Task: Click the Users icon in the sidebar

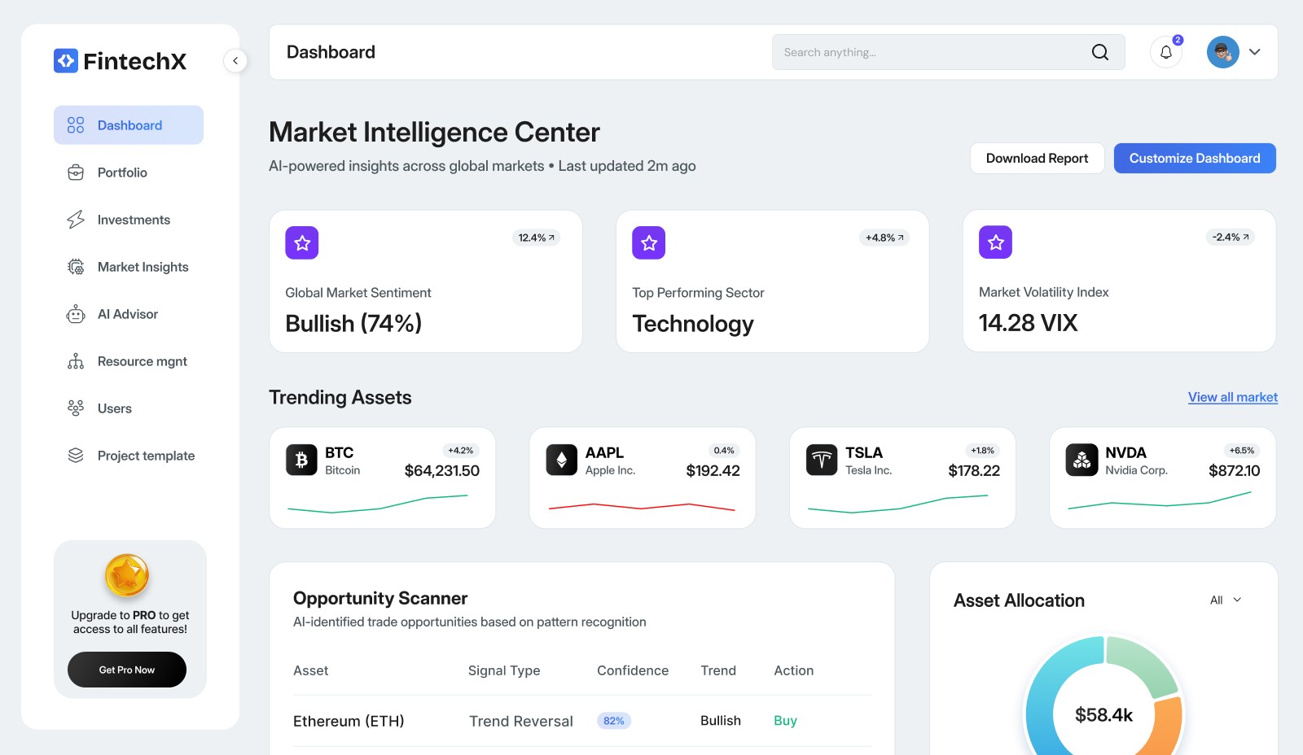Action: tap(74, 408)
